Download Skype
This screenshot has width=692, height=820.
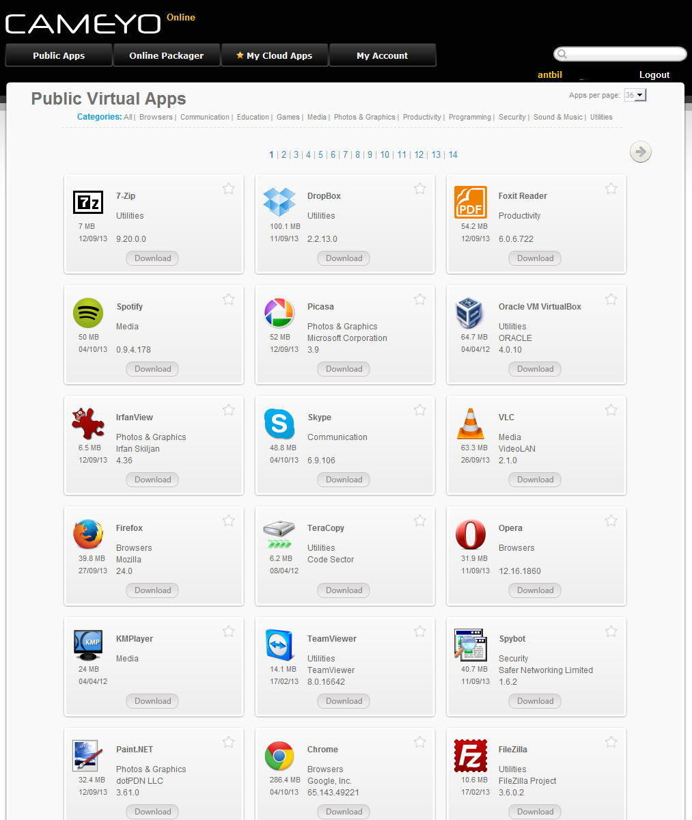344,480
